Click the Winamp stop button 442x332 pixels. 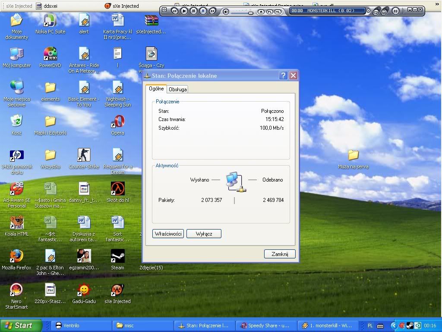[x=203, y=11]
